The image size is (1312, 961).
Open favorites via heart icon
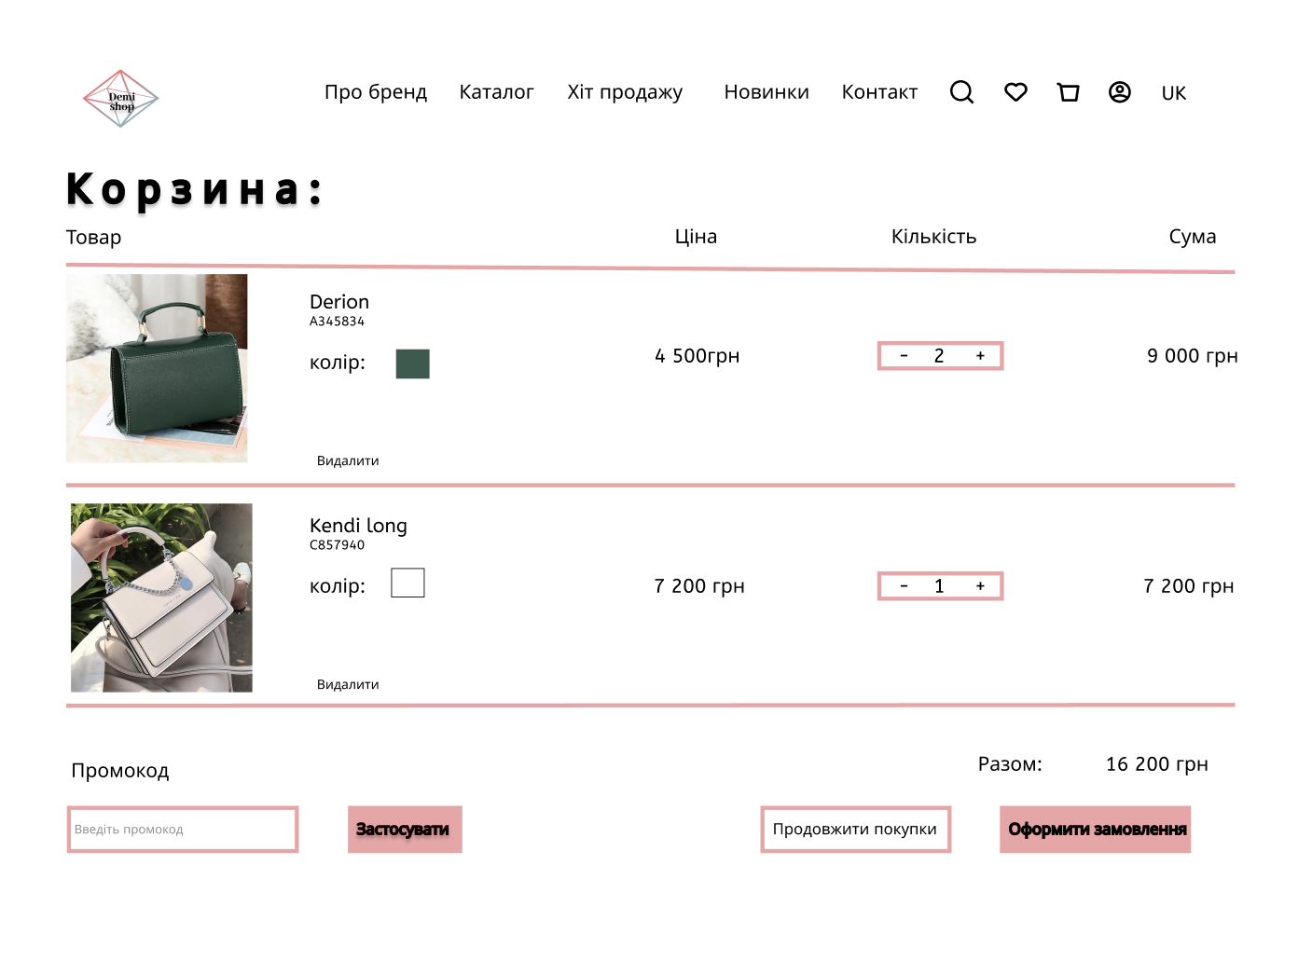pos(1015,92)
